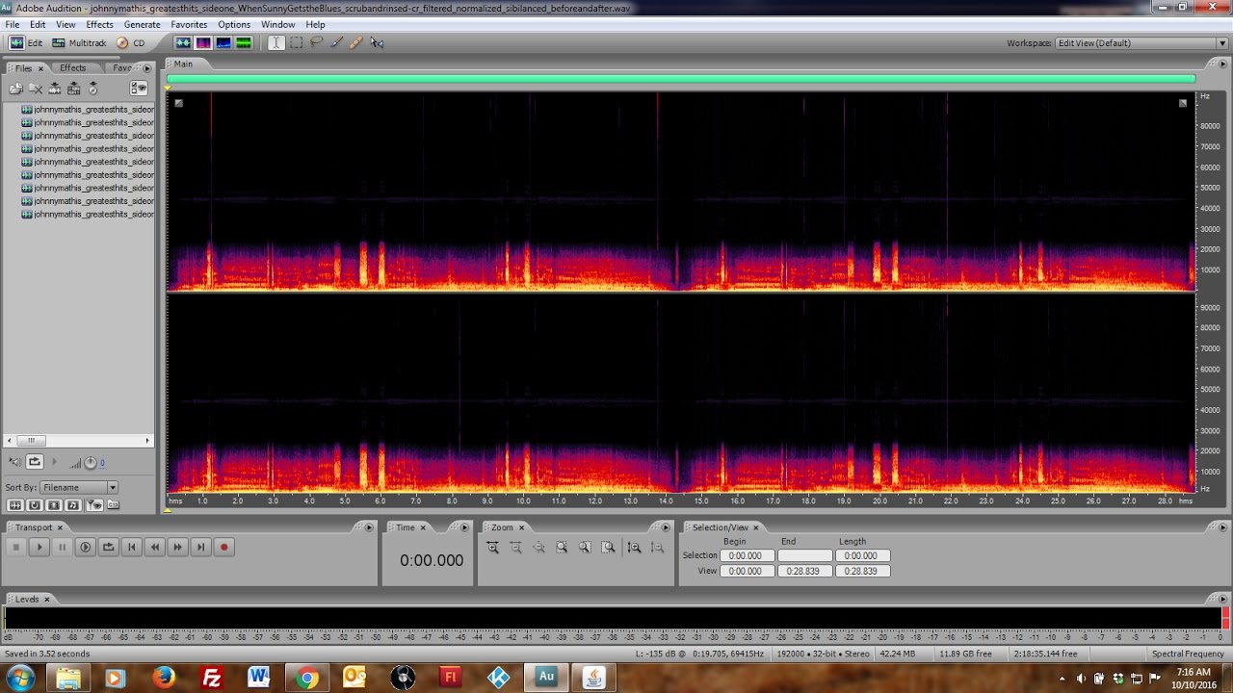Image resolution: width=1233 pixels, height=693 pixels.
Task: Toggle Show Audio Files filter
Action: 15,504
